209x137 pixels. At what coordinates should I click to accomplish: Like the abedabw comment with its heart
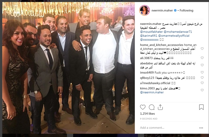click(x=202, y=65)
